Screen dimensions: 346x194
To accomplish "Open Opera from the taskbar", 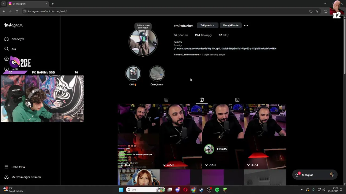I will (x=185, y=190).
